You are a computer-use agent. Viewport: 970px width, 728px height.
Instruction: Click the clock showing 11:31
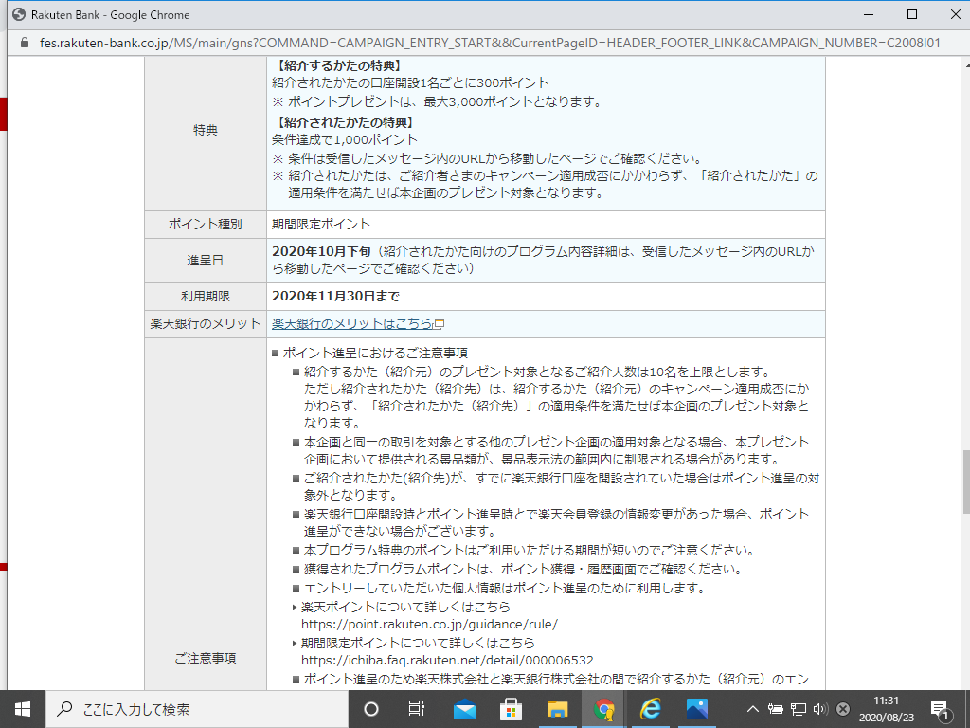click(886, 701)
